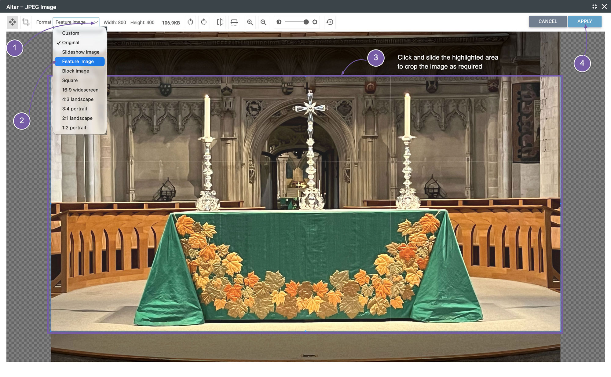Viewport: 611px width, 377px height.
Task: Rotate image clockwise
Action: 204,22
